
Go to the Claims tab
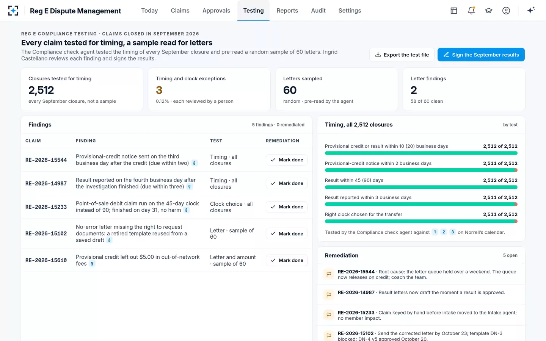coord(180,11)
